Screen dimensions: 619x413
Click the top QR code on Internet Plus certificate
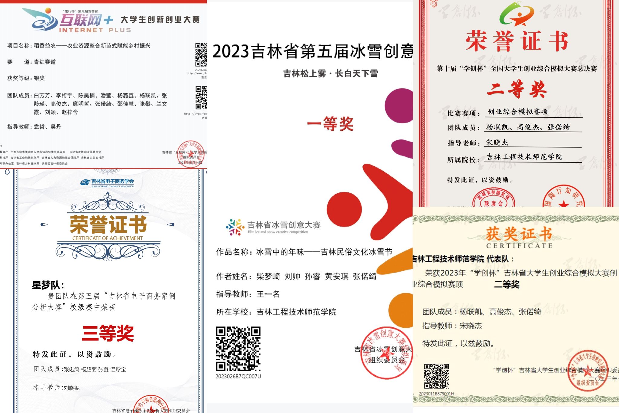coord(201,55)
